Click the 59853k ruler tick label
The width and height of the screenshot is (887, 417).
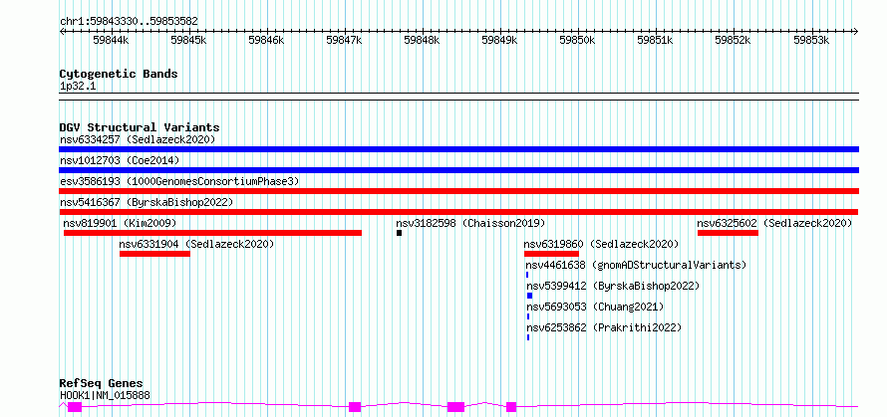coord(812,40)
